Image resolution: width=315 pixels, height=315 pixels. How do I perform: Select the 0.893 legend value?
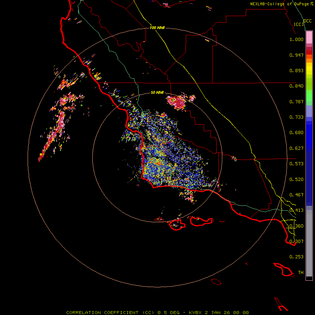tap(296, 70)
